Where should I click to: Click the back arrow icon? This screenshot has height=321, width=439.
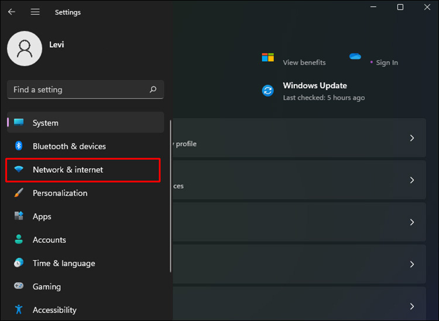[x=12, y=12]
